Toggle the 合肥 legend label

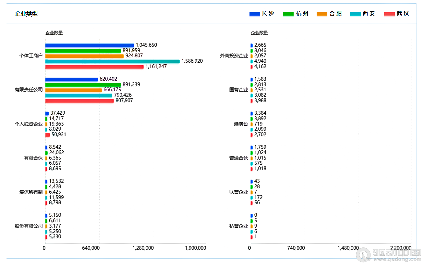coord(336,14)
